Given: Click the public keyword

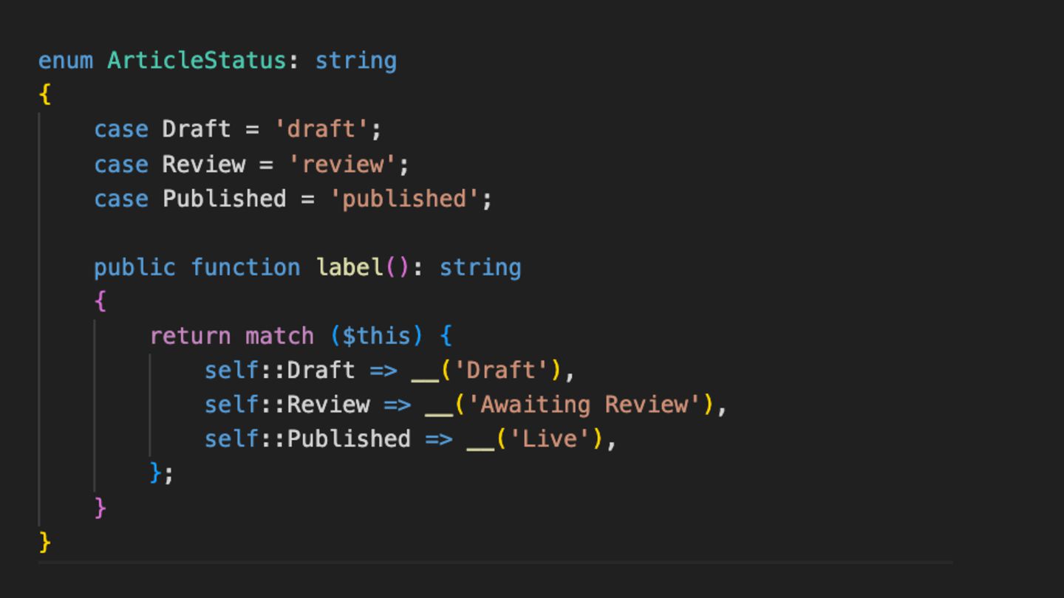Looking at the screenshot, I should click(x=134, y=267).
